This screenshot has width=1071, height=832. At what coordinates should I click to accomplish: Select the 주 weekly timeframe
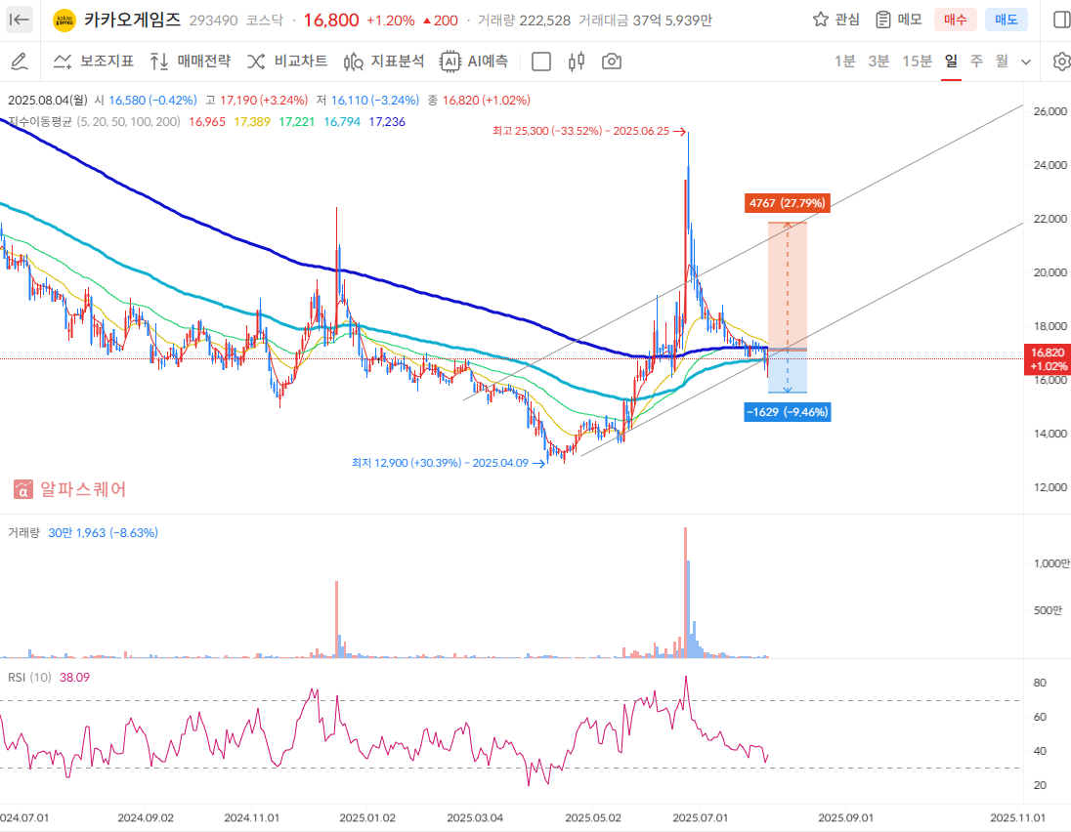tap(977, 62)
